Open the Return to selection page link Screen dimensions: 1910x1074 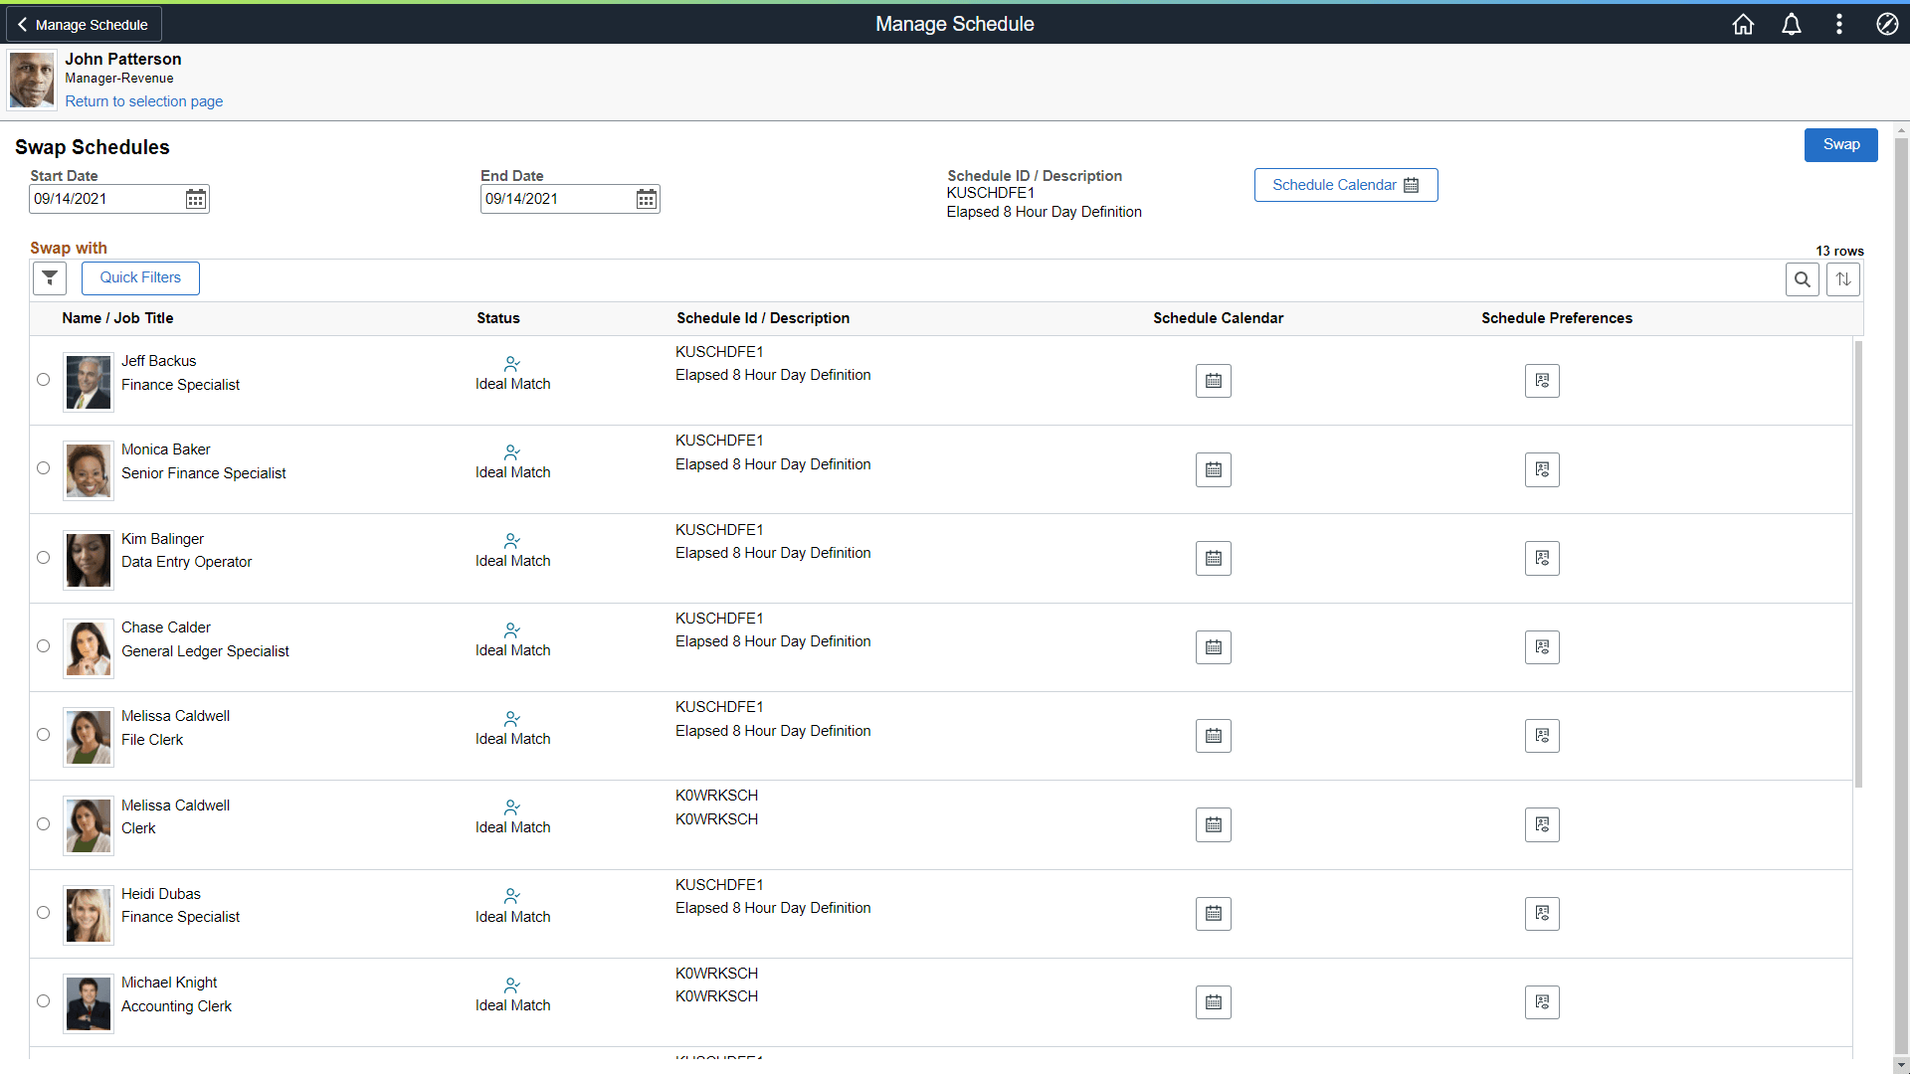click(143, 100)
